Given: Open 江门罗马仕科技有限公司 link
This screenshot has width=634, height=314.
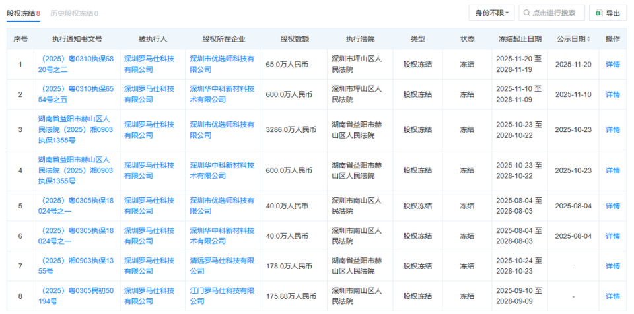Looking at the screenshot, I should [x=222, y=296].
